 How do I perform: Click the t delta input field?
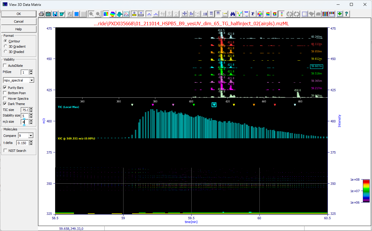click(x=22, y=143)
